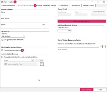Image resolution: width=107 pixels, height=92 pixels.
Task: Enable Apply administration fees automatically on billing
Action: pos(2,57)
